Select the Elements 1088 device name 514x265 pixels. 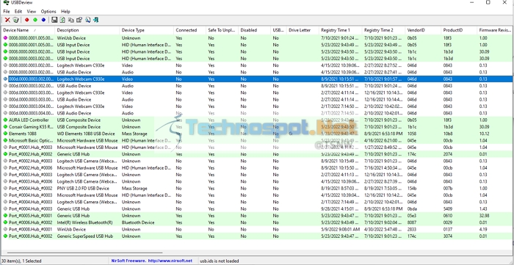(x=23, y=134)
